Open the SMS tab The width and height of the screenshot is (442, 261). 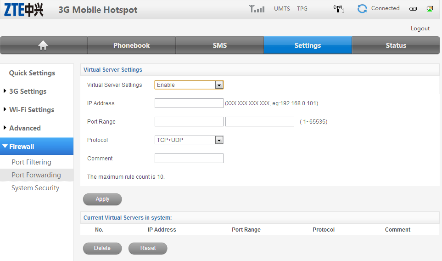click(x=219, y=45)
